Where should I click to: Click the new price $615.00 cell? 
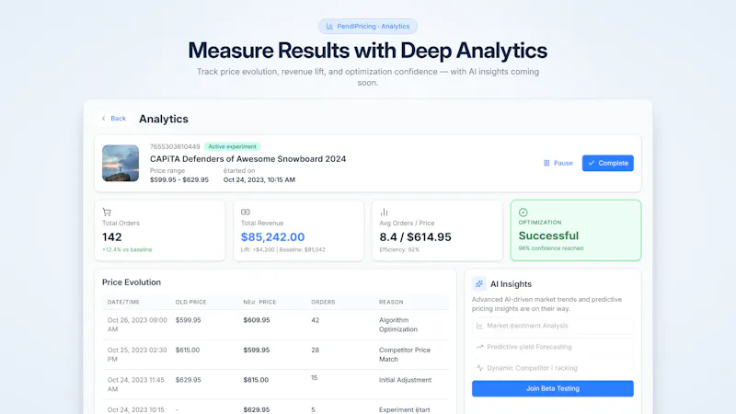point(256,380)
